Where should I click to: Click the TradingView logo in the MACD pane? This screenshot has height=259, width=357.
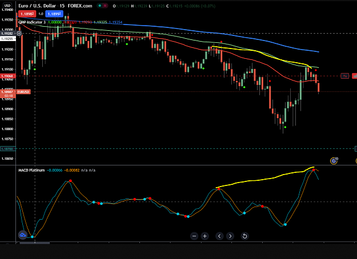tap(23, 235)
